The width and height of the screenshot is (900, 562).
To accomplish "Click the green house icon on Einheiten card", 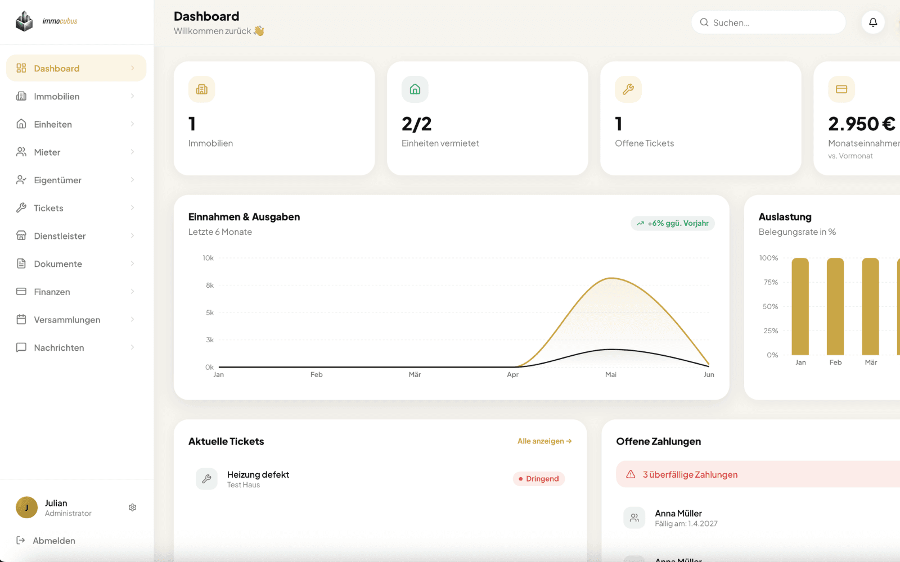I will tap(415, 89).
